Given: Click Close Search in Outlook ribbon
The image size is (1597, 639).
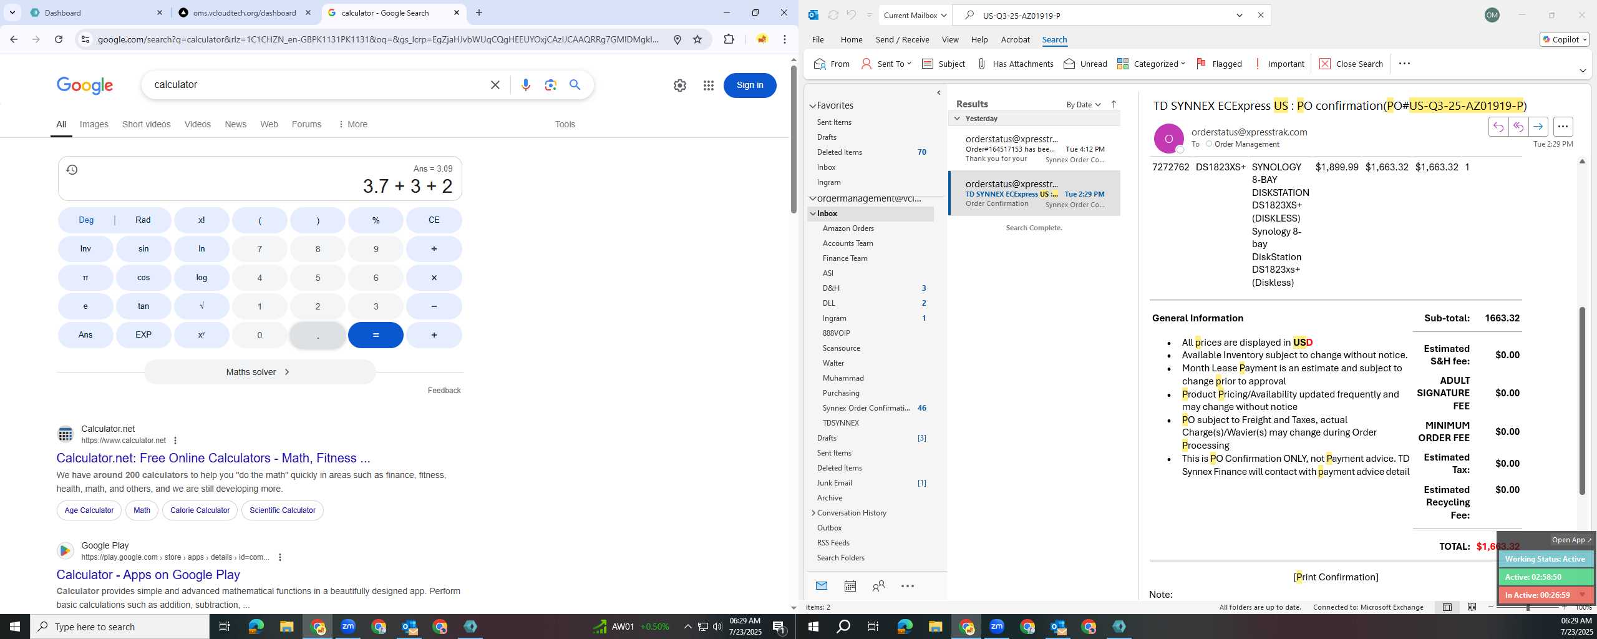Looking at the screenshot, I should 1351,64.
